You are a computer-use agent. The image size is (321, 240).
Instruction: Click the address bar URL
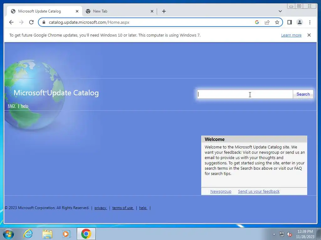pyautogui.click(x=89, y=22)
